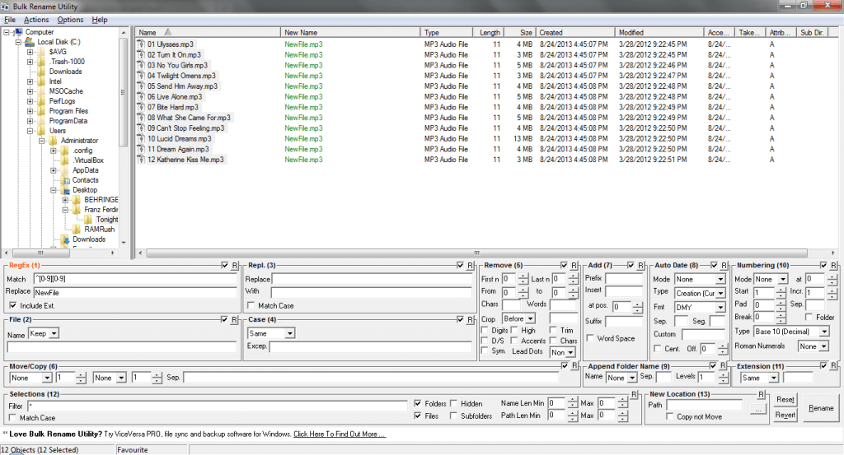Click the Local Disk (C:) drive icon

[30, 42]
